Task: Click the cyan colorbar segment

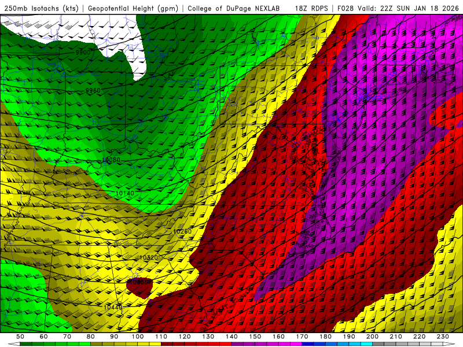Action: [366, 344]
